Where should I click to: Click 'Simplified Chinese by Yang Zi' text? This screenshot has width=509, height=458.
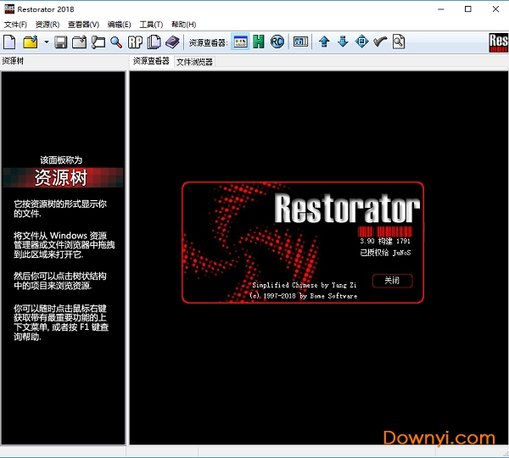click(305, 285)
